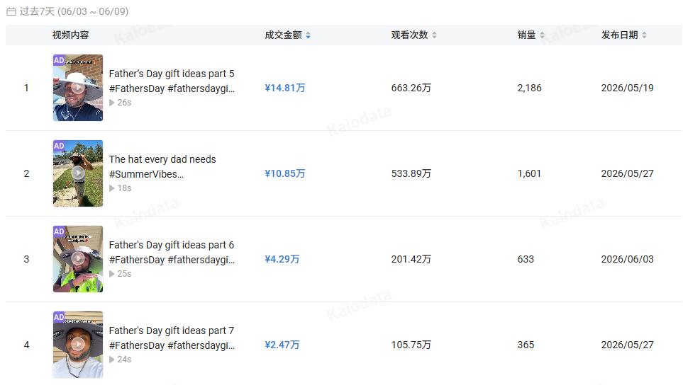Open the Father's Day gift ideas part 5 title
The image size is (683, 385).
click(172, 74)
